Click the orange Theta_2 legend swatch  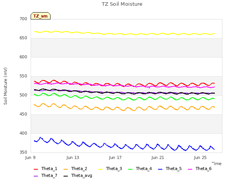pos(65,169)
